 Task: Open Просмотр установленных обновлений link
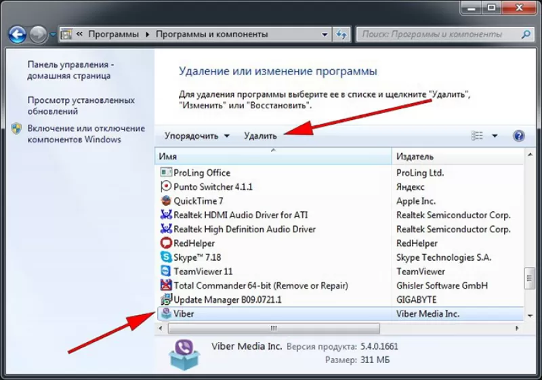click(x=81, y=106)
